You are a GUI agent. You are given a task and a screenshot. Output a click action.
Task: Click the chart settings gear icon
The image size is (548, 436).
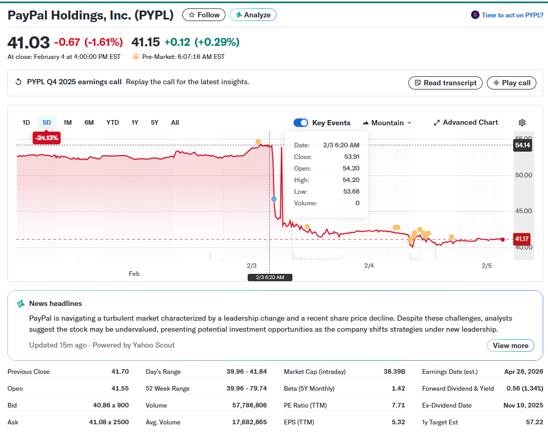[x=522, y=123]
